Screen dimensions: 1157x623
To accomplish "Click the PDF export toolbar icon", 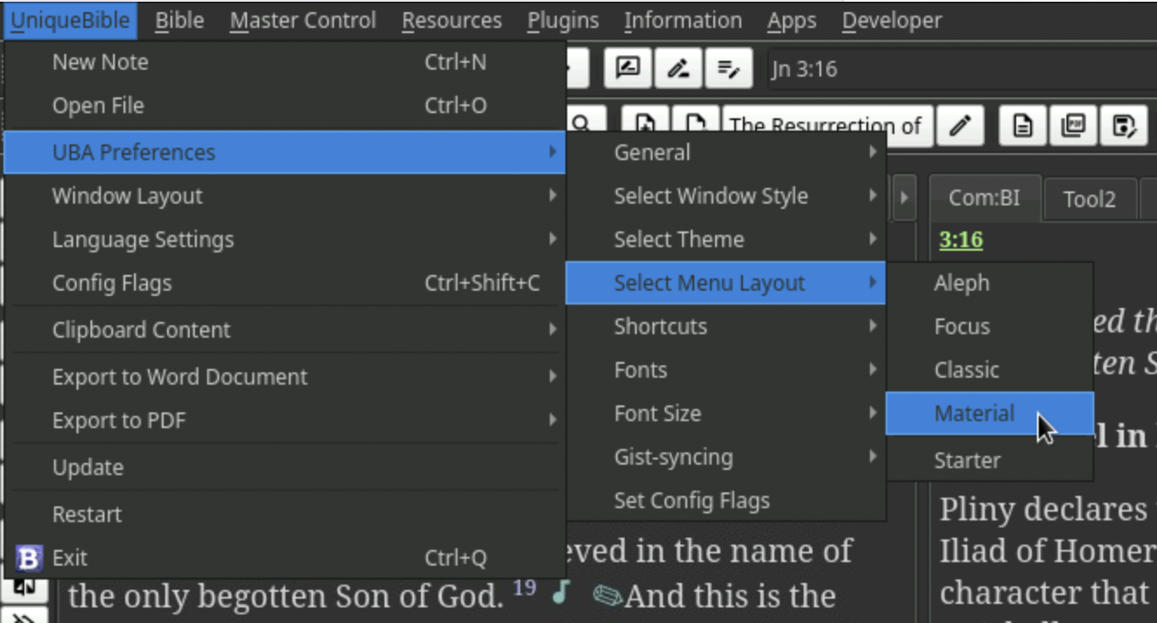I will (x=1073, y=126).
